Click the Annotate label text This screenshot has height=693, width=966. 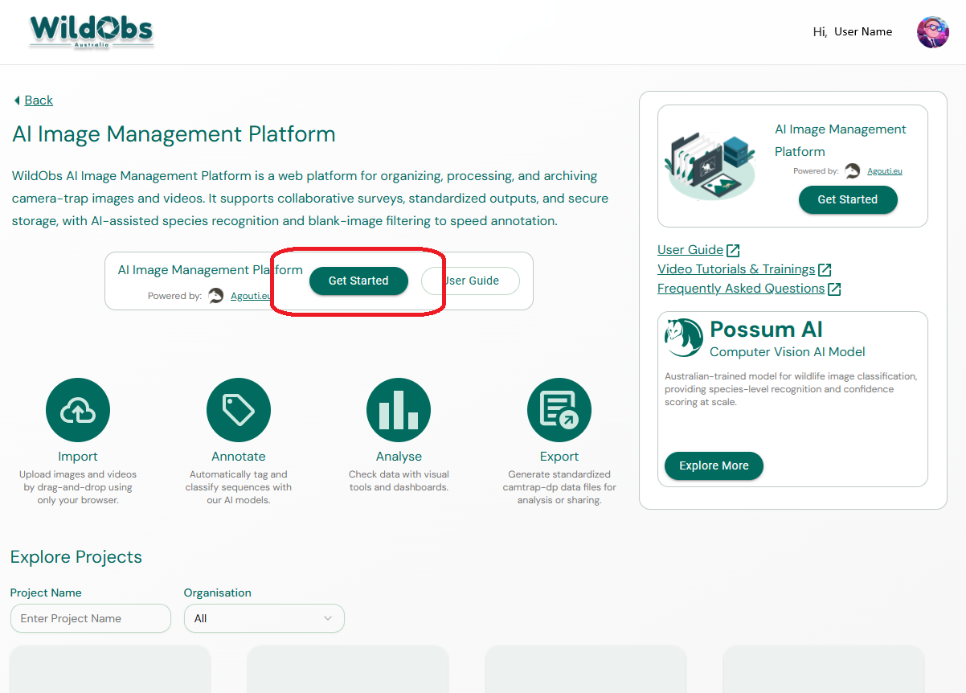click(239, 457)
